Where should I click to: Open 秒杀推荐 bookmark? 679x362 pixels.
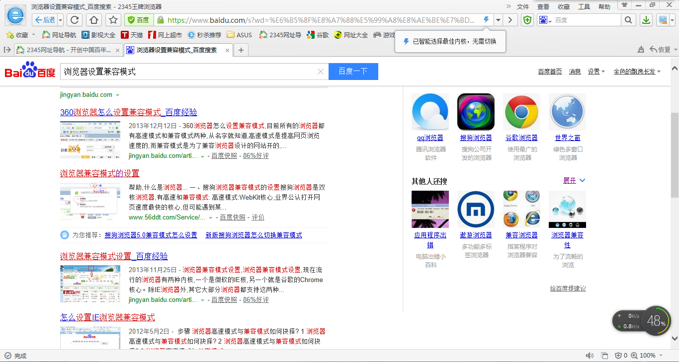(204, 35)
